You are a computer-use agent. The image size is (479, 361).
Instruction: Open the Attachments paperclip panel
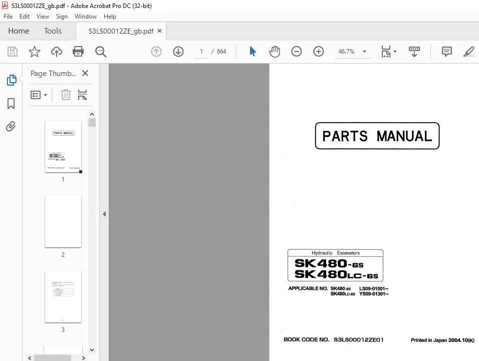click(x=11, y=126)
